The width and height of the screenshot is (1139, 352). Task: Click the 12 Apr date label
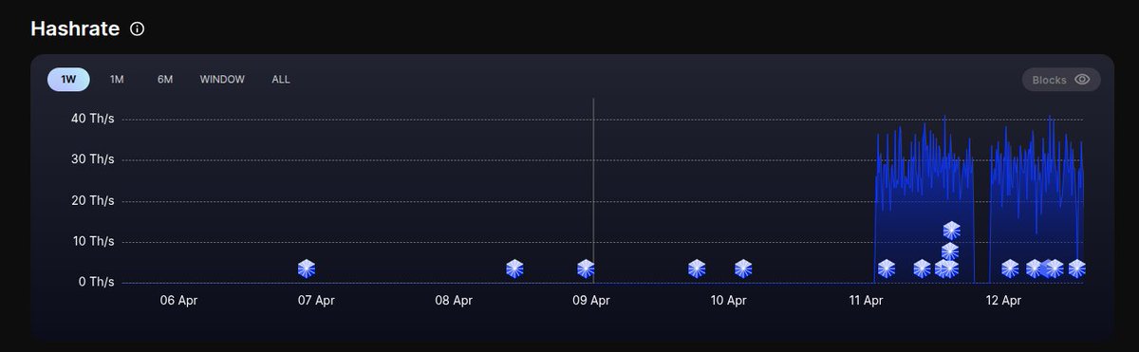coord(1003,301)
